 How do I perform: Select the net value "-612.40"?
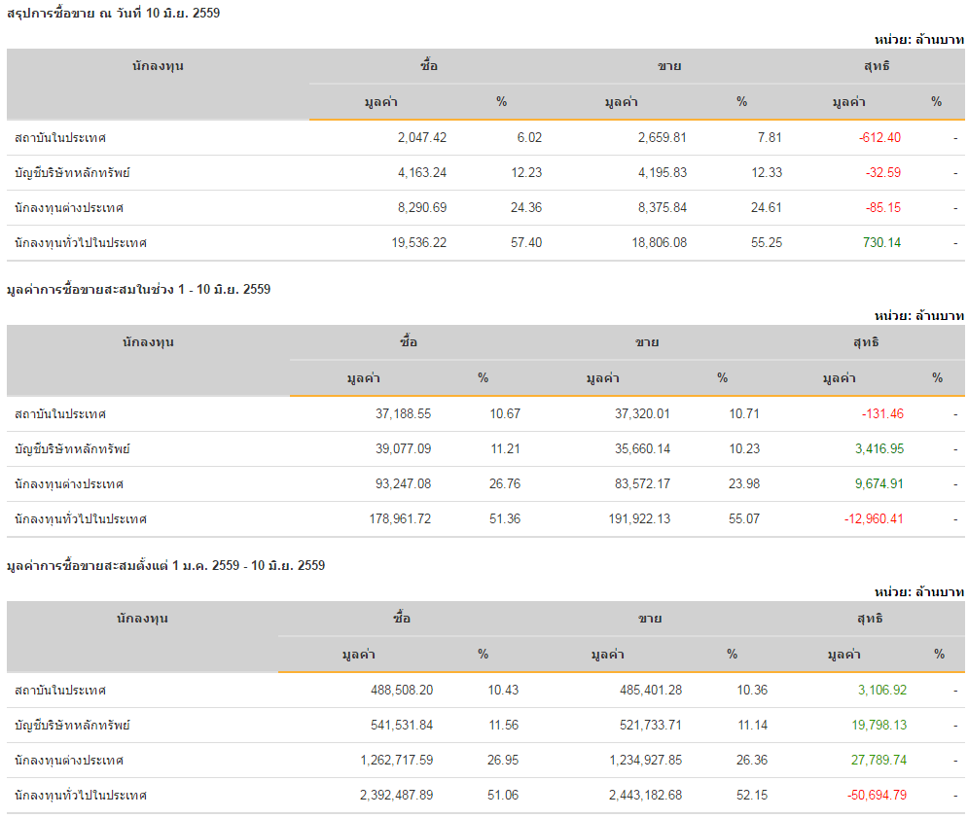pos(879,138)
